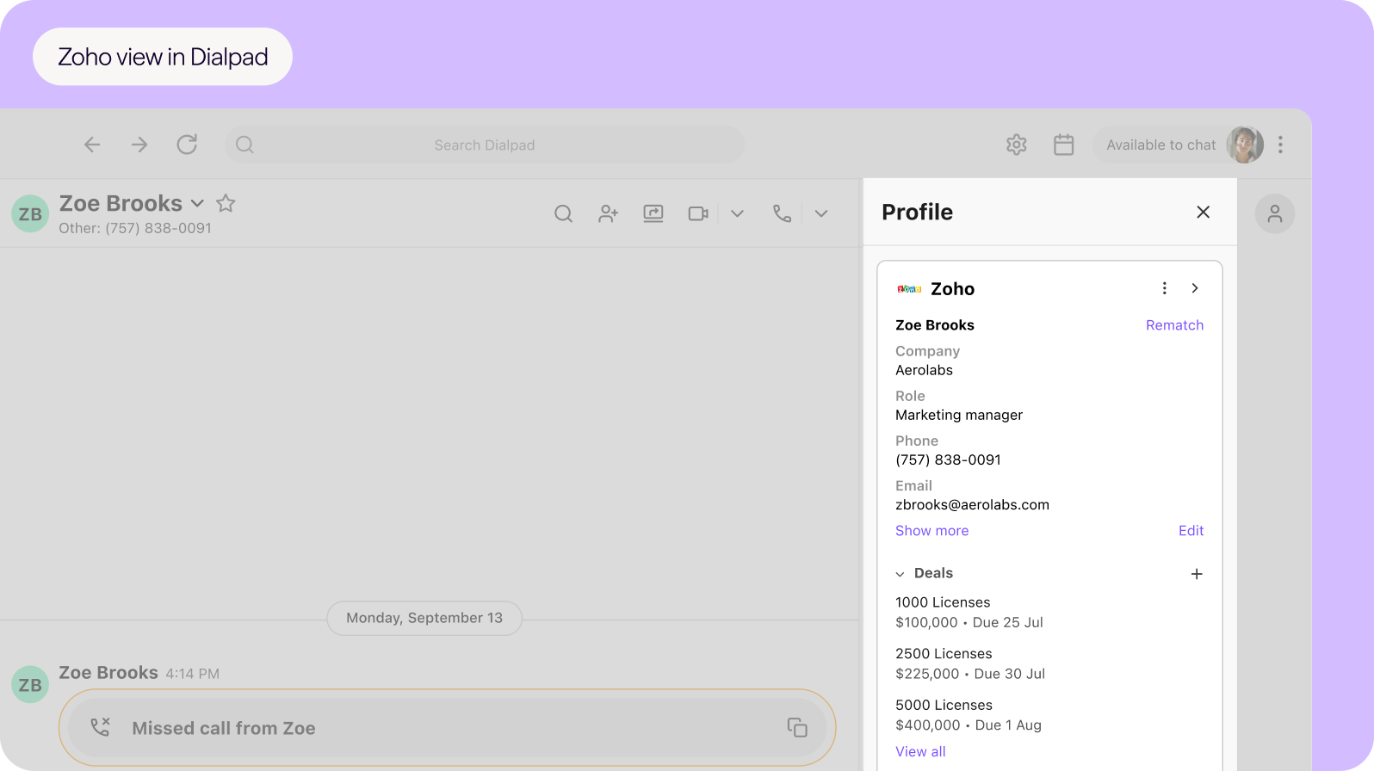1374x771 pixels.
Task: Copy missed call message icon
Action: click(797, 728)
